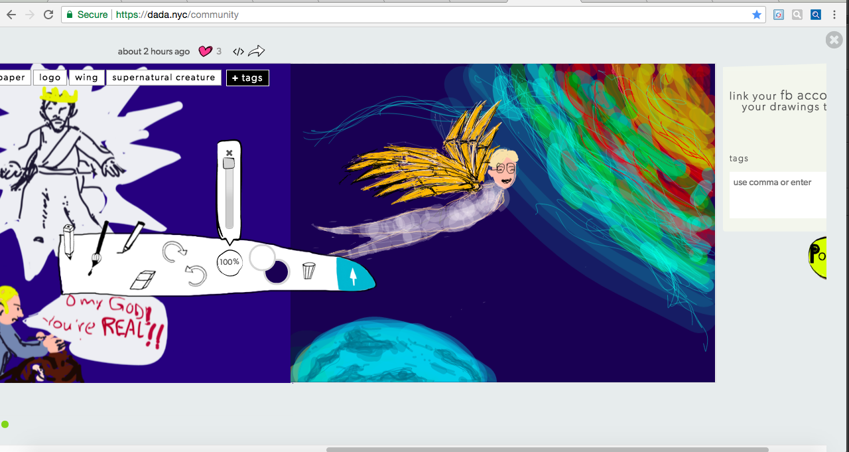849x452 pixels.
Task: Click the share arrow icon
Action: tap(257, 51)
